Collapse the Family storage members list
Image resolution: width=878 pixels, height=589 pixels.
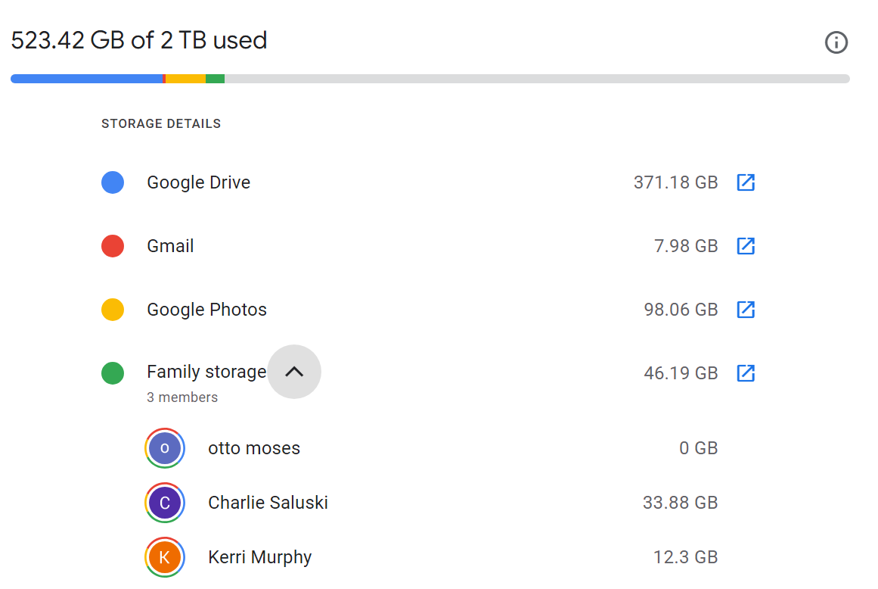coord(294,372)
